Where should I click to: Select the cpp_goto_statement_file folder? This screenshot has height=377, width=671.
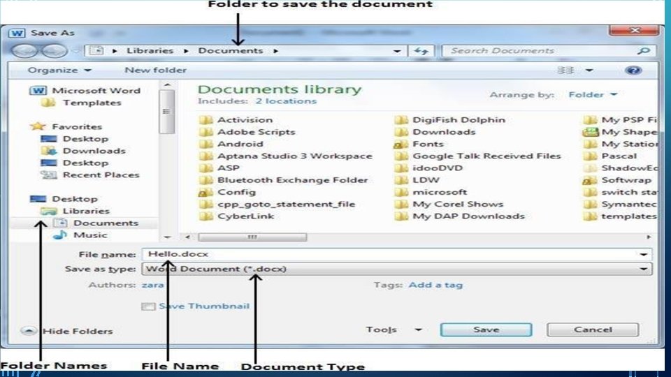click(x=287, y=205)
